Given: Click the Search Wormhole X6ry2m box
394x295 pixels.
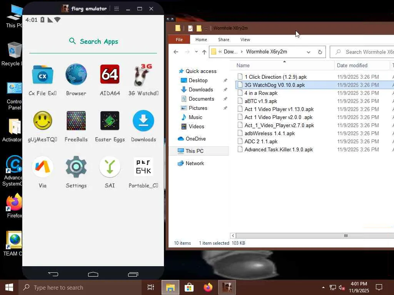Looking at the screenshot, I should point(362,52).
